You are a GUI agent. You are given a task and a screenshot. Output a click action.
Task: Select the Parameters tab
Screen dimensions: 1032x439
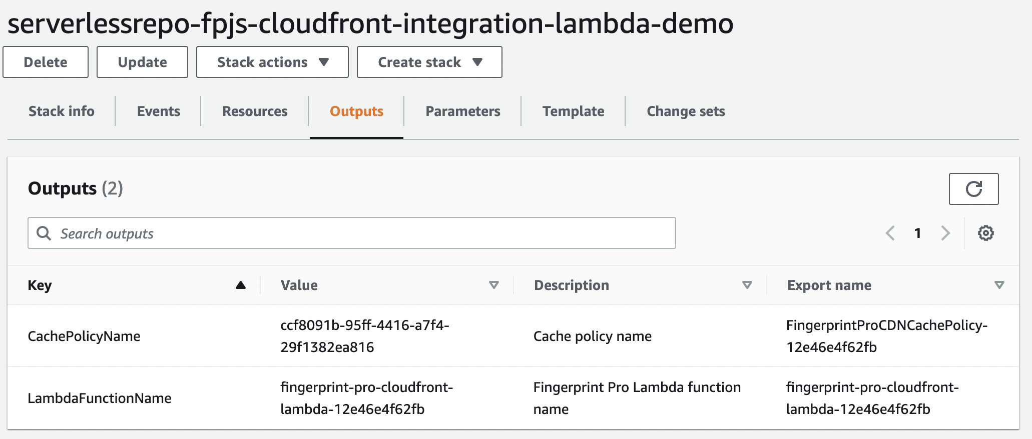(x=463, y=111)
